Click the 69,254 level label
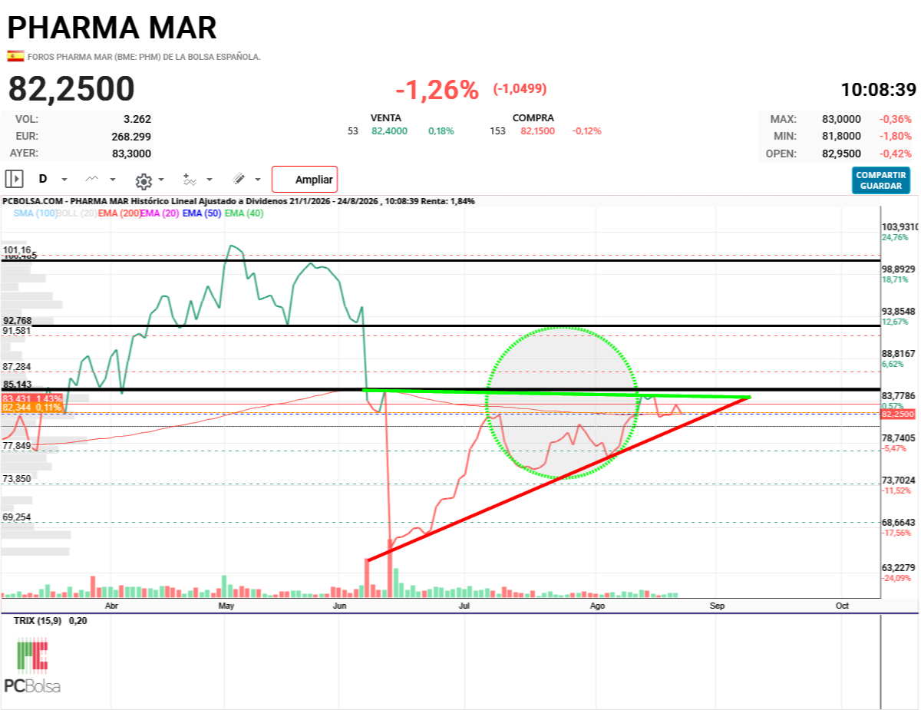The image size is (921, 710). click(17, 517)
